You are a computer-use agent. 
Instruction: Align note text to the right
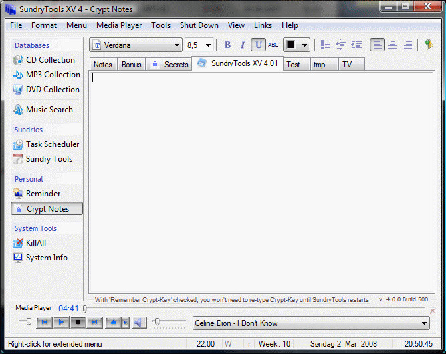[408, 45]
